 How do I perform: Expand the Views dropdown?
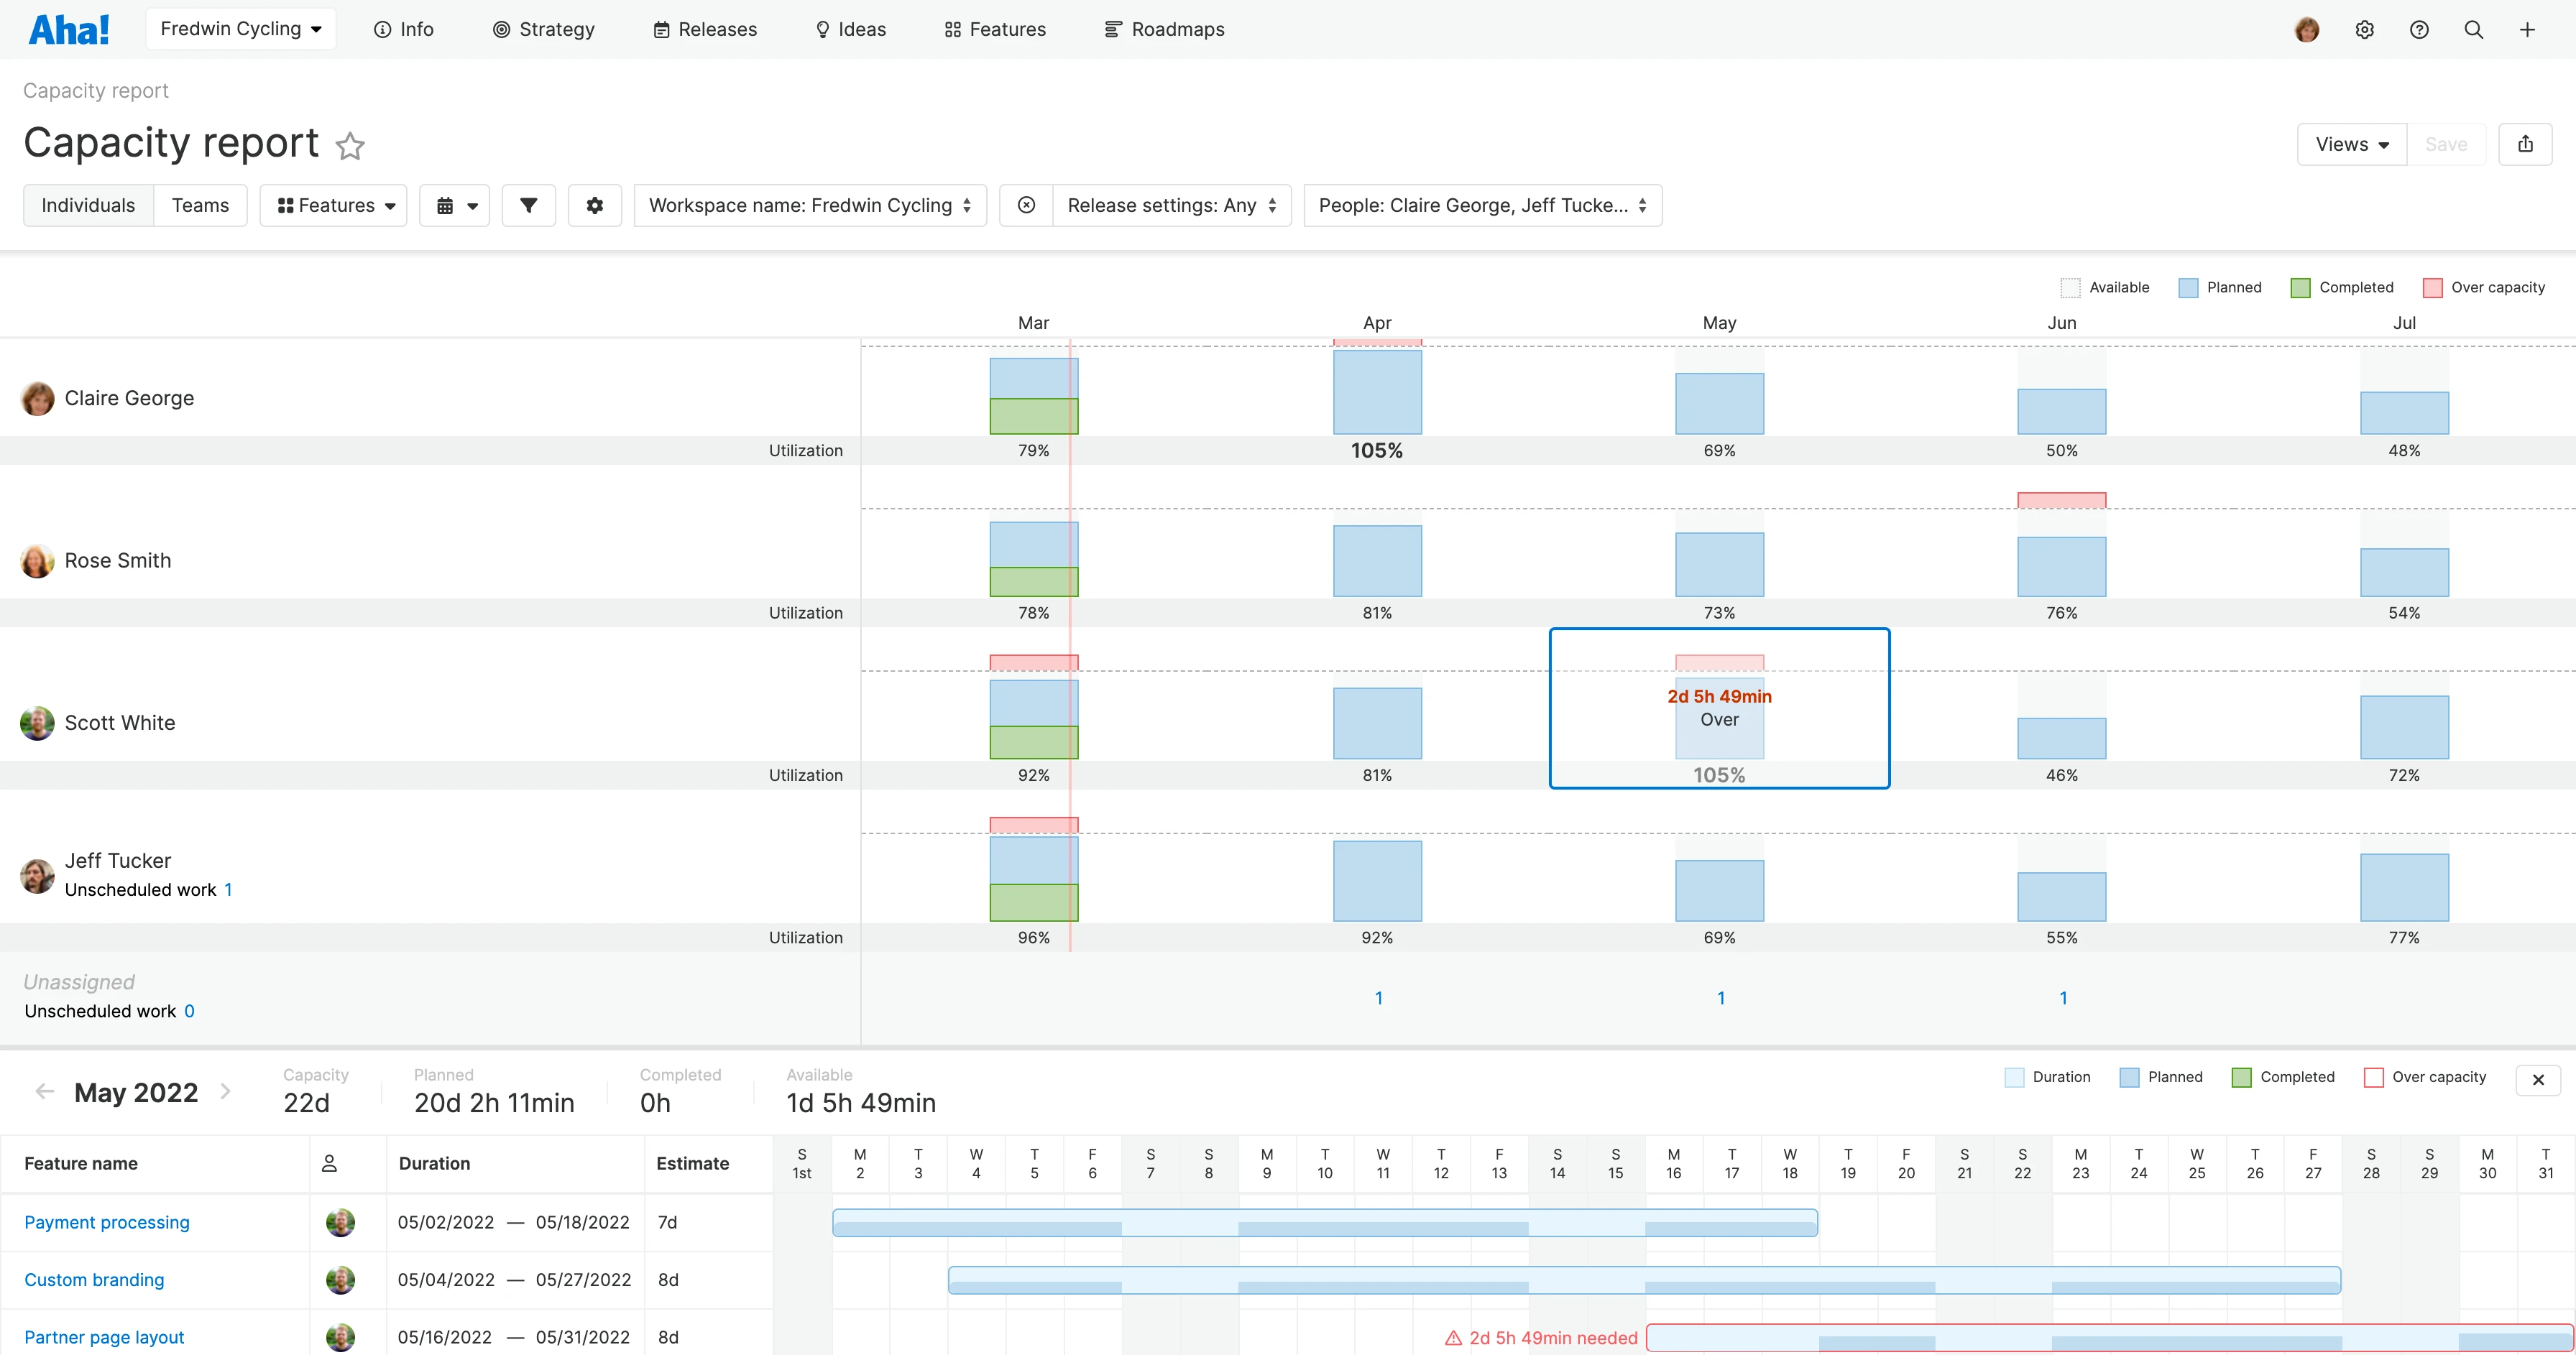(x=2350, y=144)
